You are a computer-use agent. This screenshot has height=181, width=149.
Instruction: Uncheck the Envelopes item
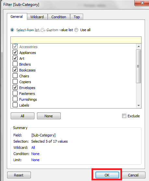pos(15,87)
